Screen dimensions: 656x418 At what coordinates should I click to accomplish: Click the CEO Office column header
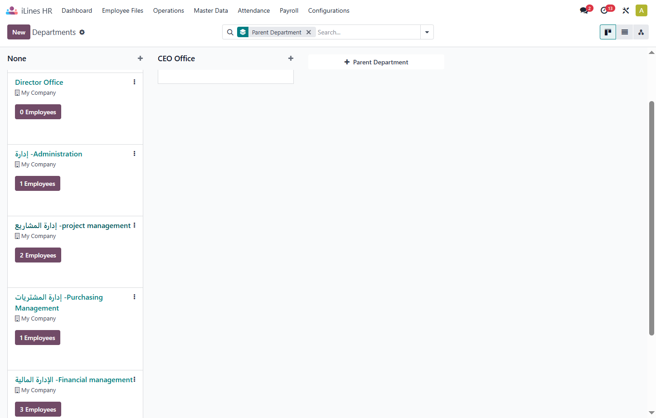click(x=176, y=58)
